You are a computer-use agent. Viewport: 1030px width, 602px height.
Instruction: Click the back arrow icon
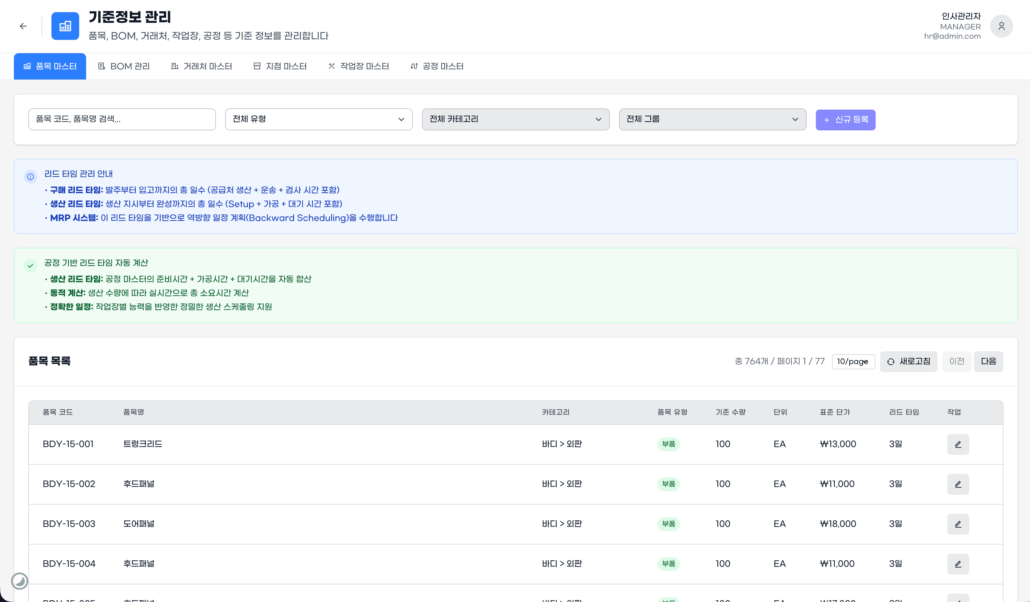(23, 26)
